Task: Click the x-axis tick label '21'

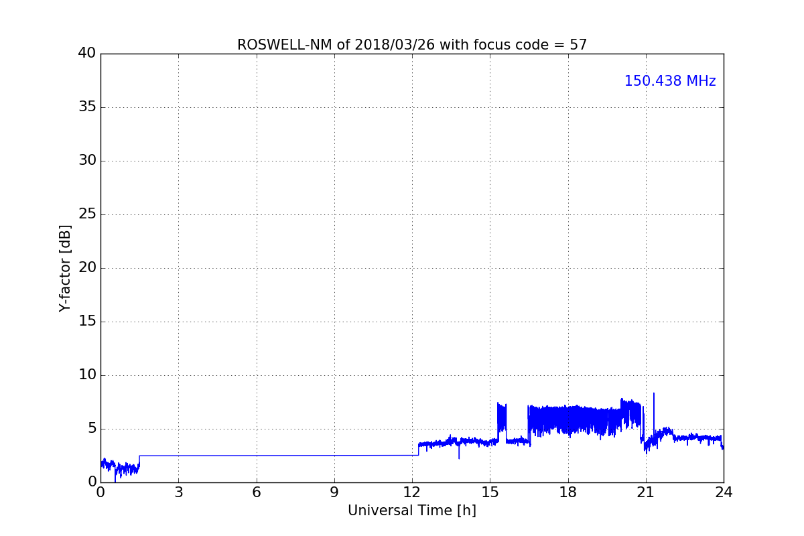Action: pyautogui.click(x=646, y=492)
